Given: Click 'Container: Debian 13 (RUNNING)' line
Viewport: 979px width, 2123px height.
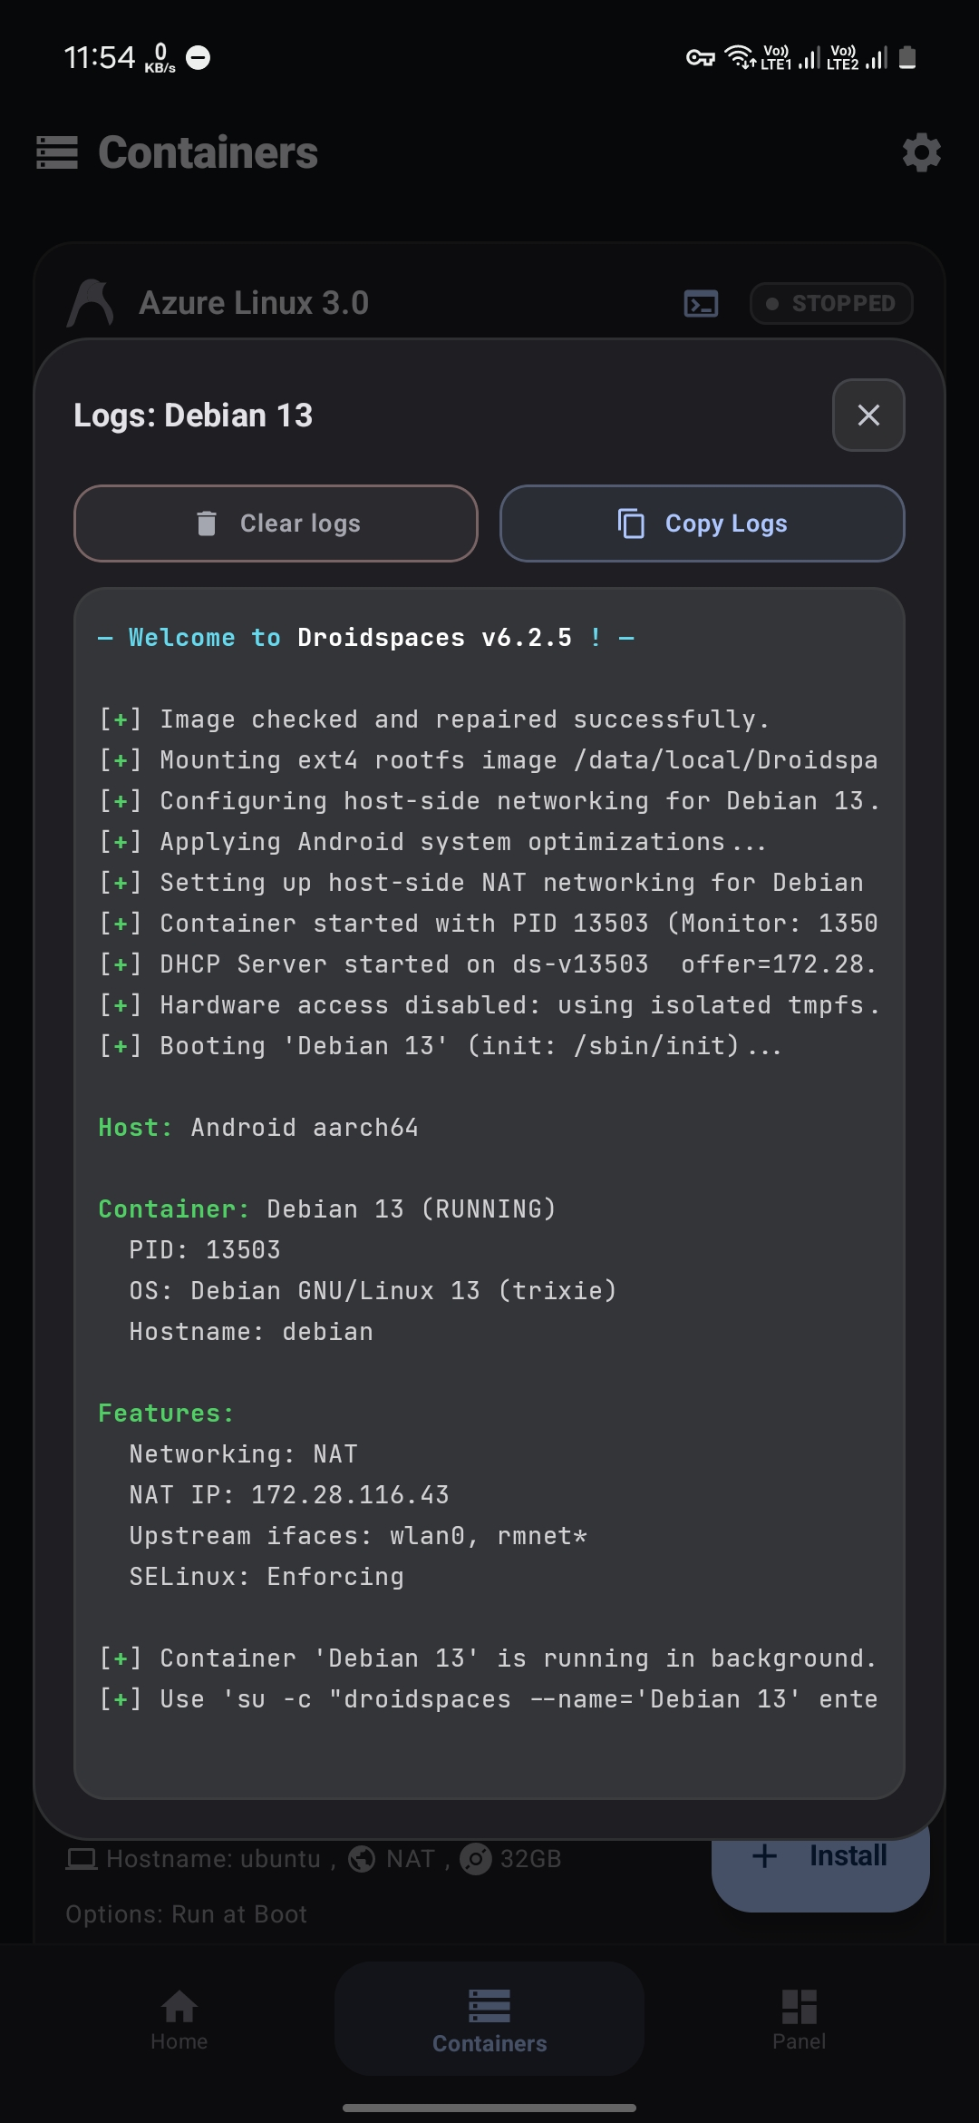Looking at the screenshot, I should click(327, 1209).
